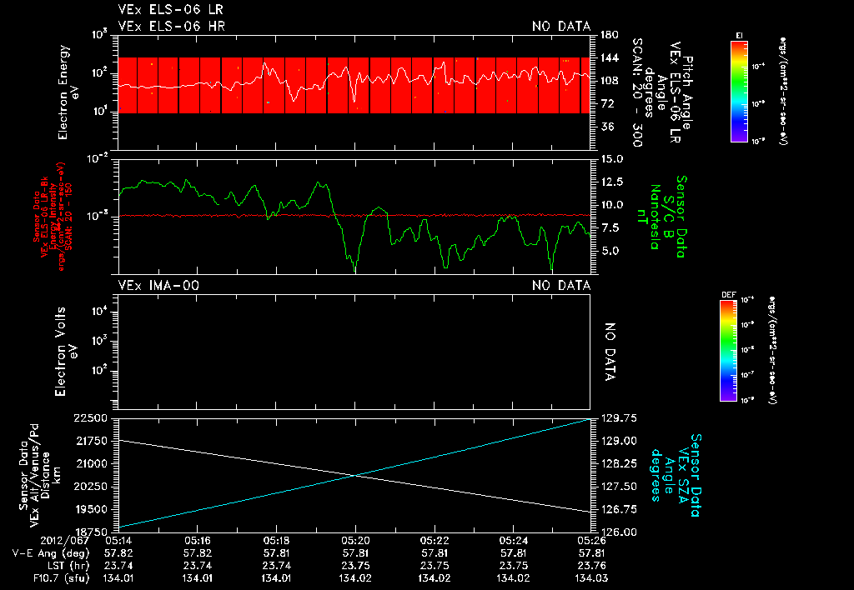Click the '05:22' time tick label
The height and width of the screenshot is (590, 854).
tap(434, 541)
